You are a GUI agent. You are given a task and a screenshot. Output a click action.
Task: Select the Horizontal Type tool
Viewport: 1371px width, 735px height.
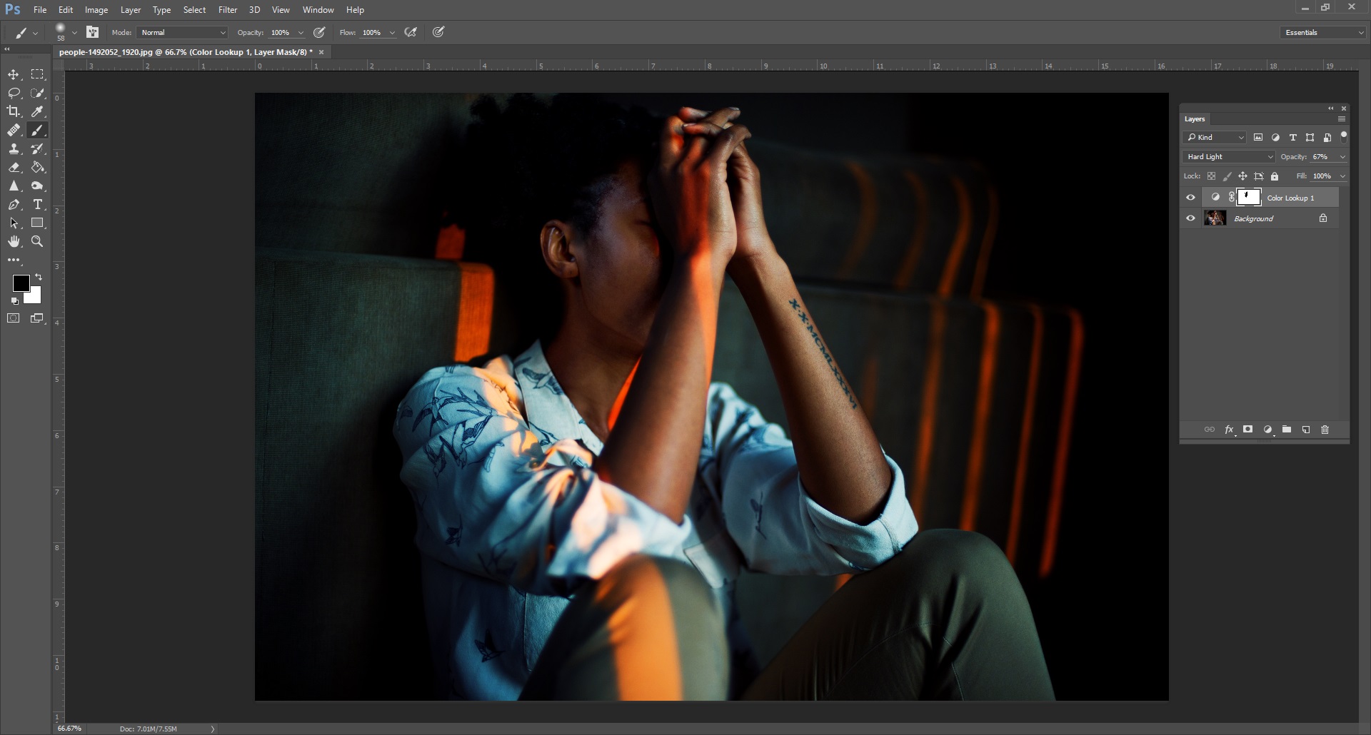(x=38, y=205)
